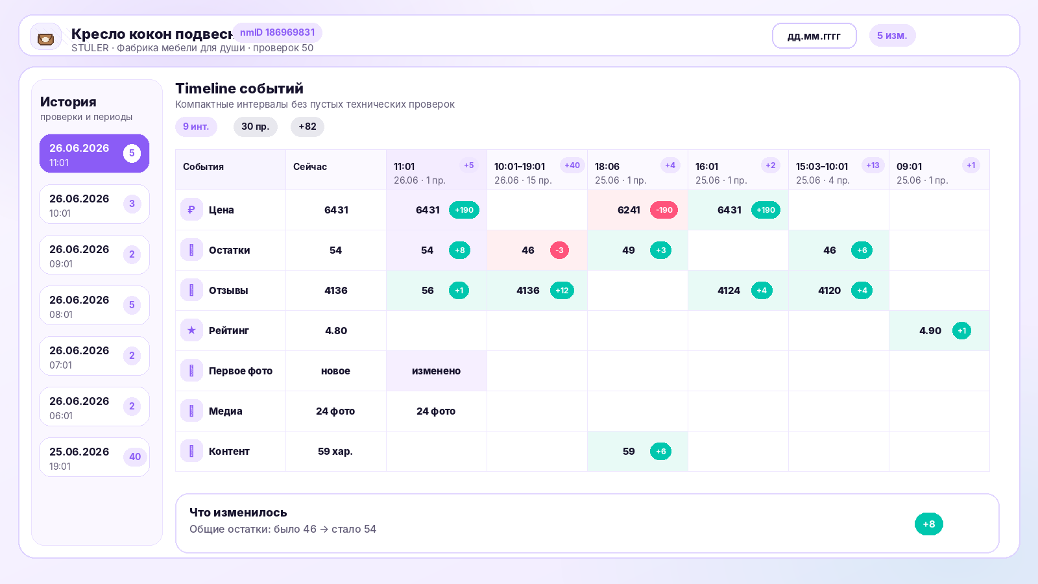Click the icon next to Контент row
This screenshot has height=584, width=1038.
[191, 451]
